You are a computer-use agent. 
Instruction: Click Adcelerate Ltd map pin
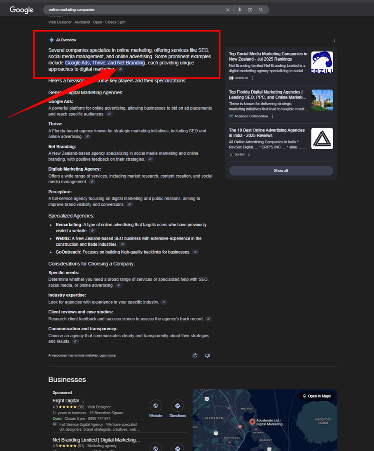pos(252,422)
